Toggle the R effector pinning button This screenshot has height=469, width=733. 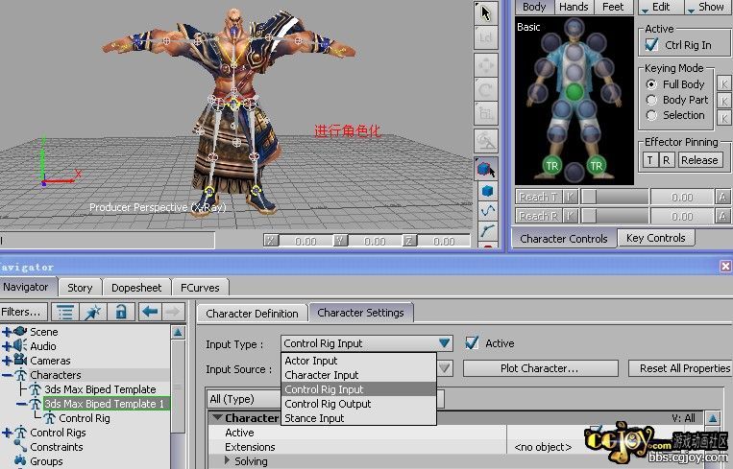(666, 160)
